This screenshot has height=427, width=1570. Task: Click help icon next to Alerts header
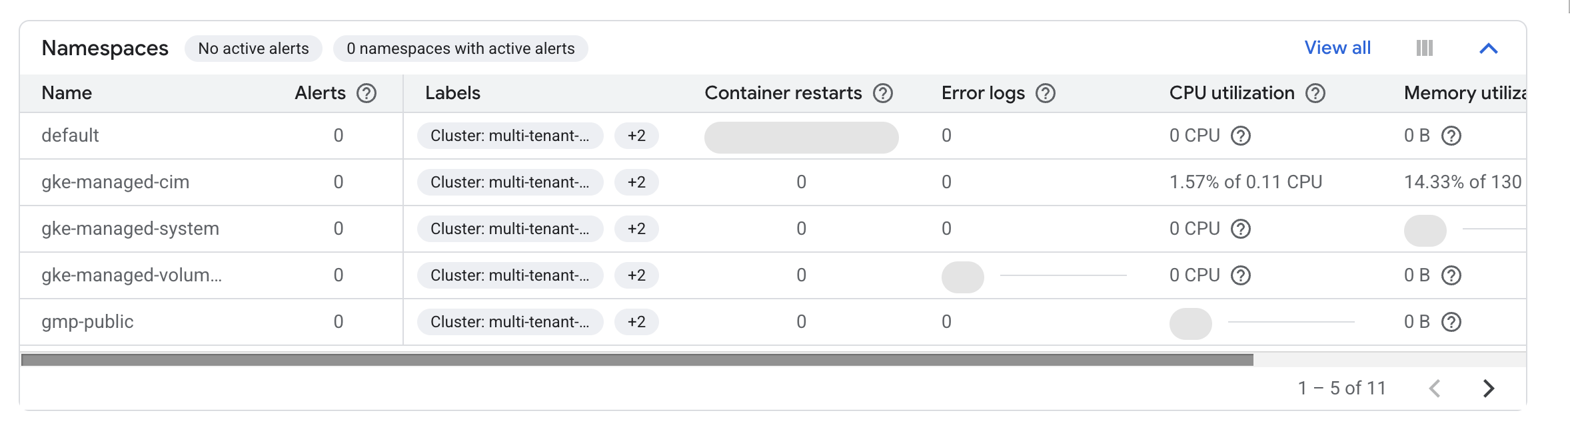pos(367,93)
